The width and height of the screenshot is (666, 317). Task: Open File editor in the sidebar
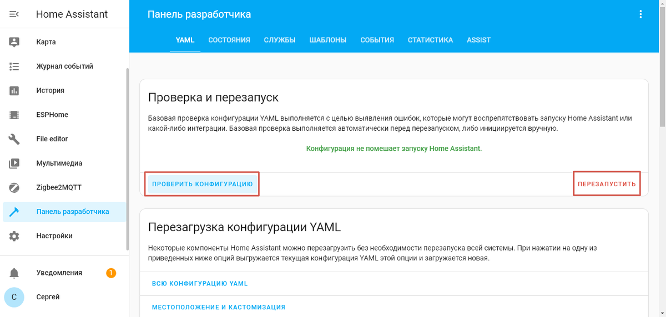64,139
